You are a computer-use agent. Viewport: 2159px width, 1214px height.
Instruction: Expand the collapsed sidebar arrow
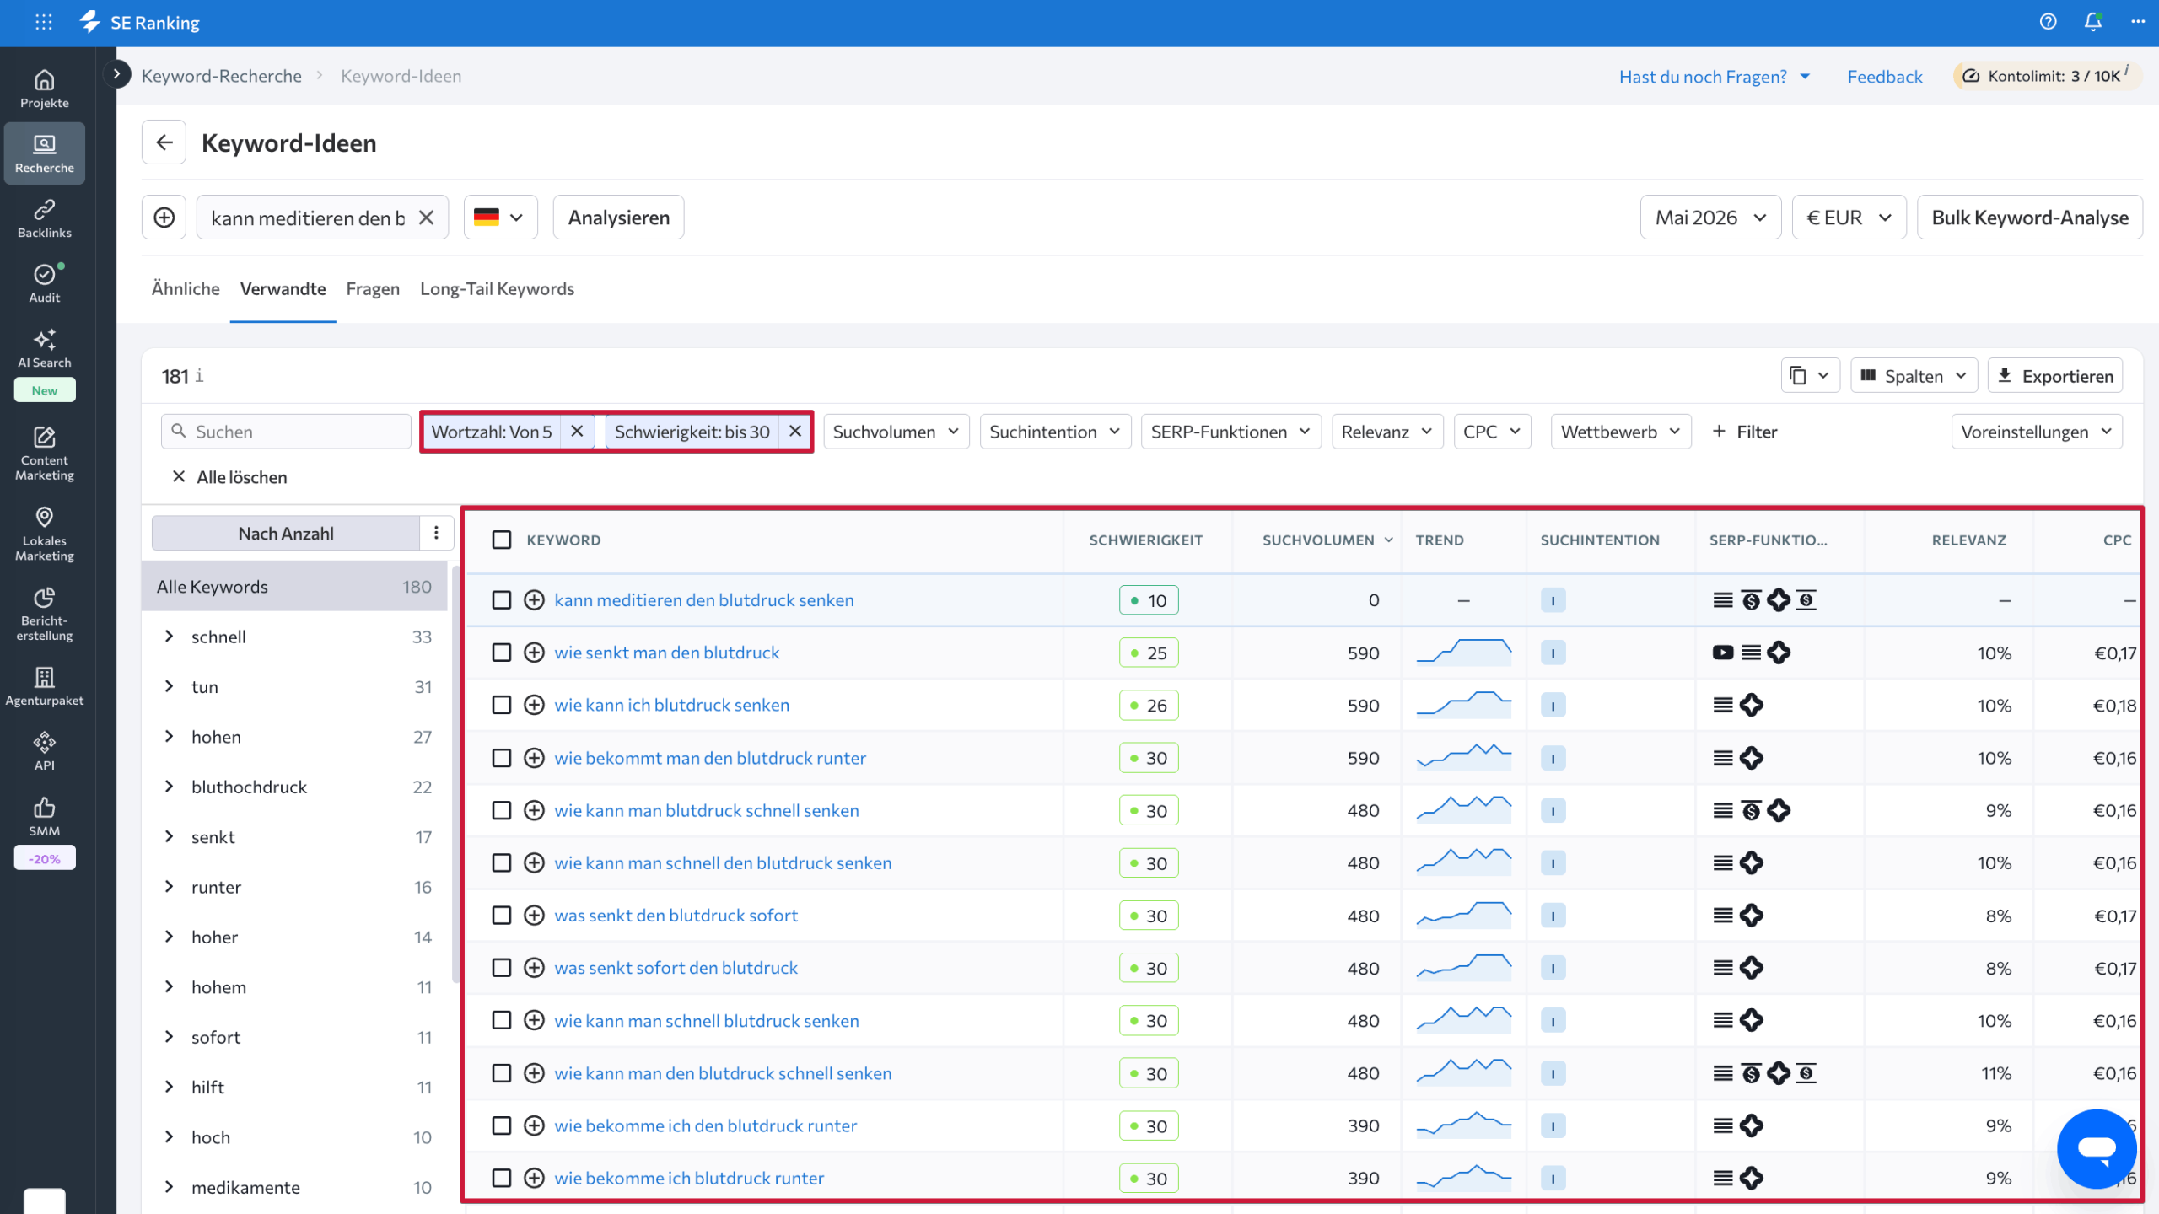[117, 74]
